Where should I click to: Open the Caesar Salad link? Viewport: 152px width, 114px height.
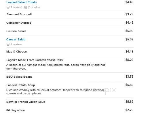pyautogui.click(x=16, y=39)
